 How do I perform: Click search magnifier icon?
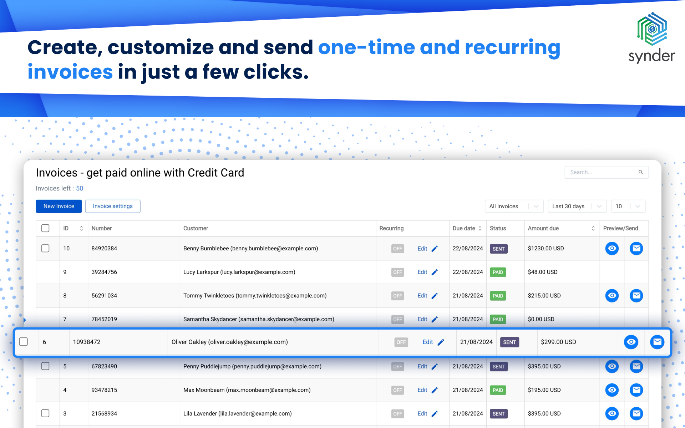tap(641, 172)
